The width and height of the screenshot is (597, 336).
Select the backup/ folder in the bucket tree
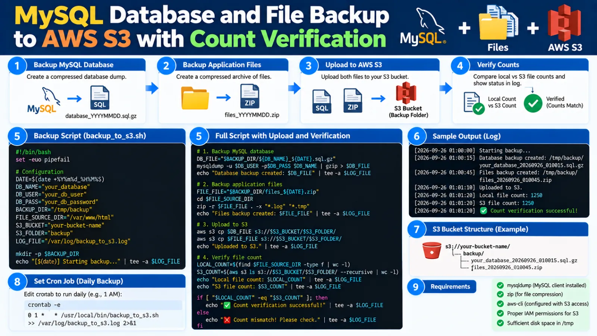point(473,253)
